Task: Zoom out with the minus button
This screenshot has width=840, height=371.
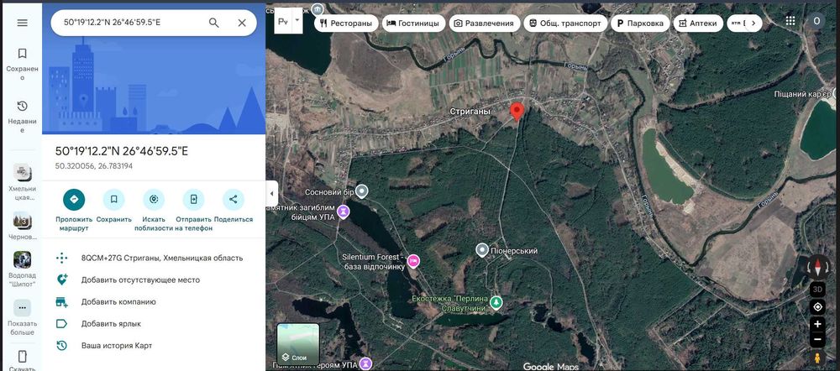Action: pos(817,339)
